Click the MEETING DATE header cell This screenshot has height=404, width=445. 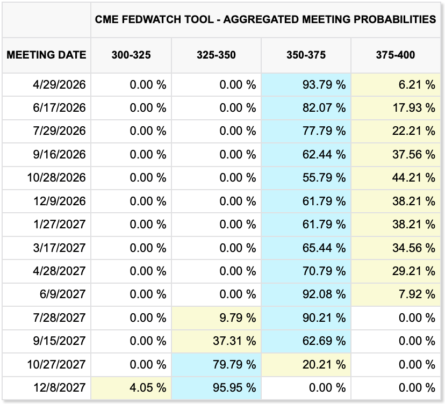[x=46, y=55]
